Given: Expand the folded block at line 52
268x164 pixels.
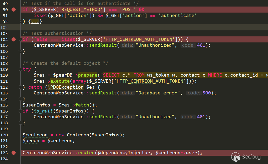Looking at the screenshot, I should point(20,22).
